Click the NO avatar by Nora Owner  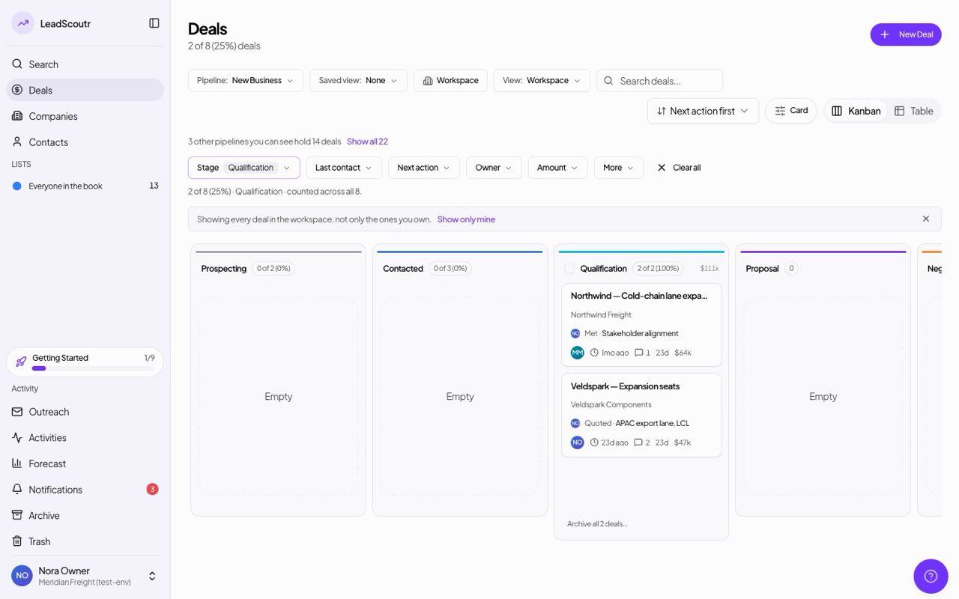(x=22, y=576)
